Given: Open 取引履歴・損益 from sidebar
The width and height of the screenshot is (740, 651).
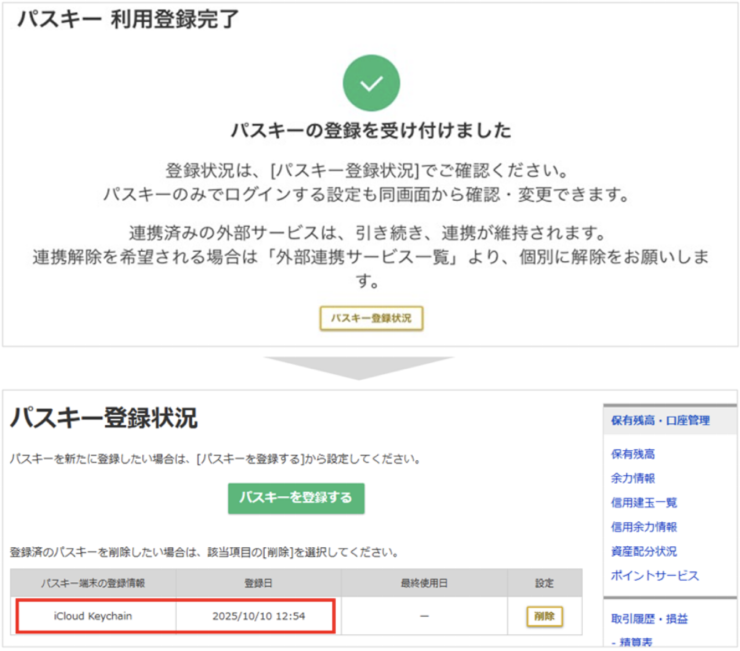Looking at the screenshot, I should click(649, 619).
